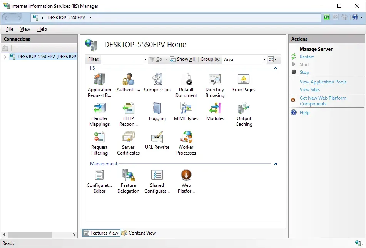Collapse the Management group section
The width and height of the screenshot is (366, 248).
coord(276,164)
